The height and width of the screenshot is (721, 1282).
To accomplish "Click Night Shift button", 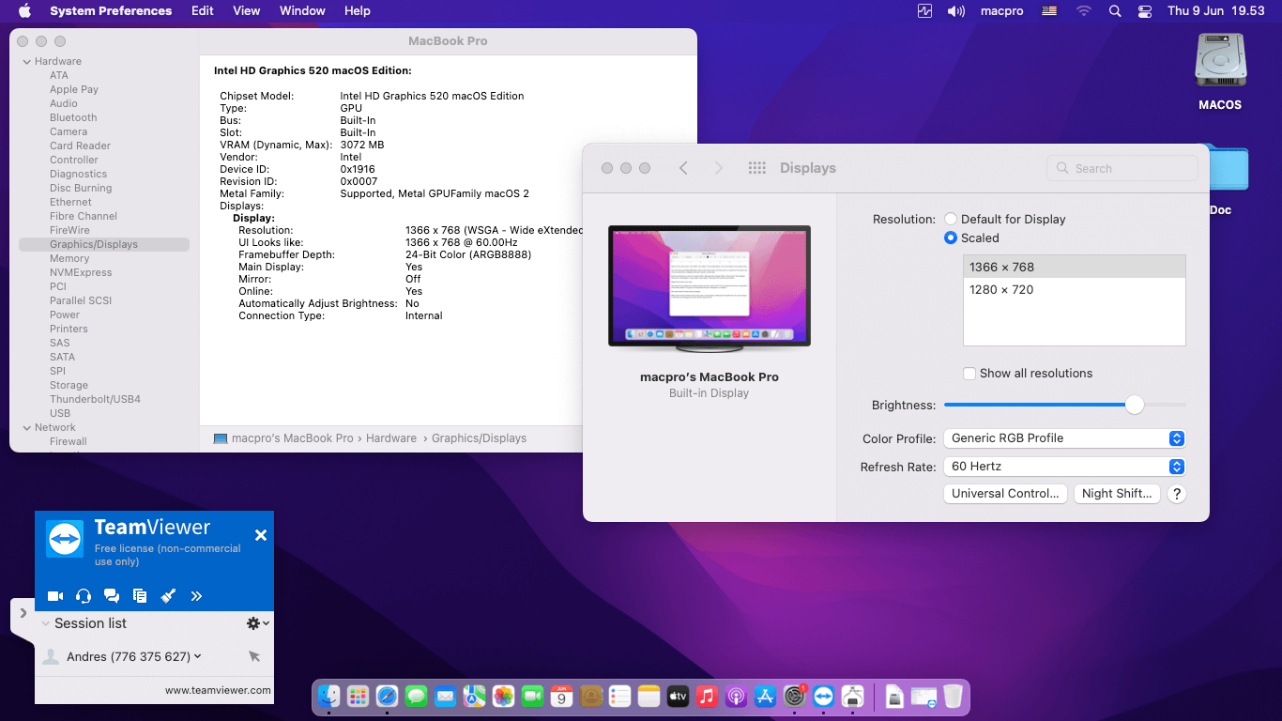I will pyautogui.click(x=1117, y=494).
